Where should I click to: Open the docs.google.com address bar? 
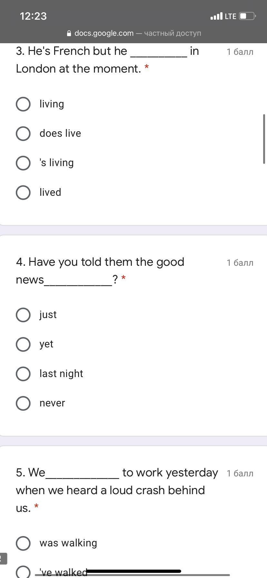(134, 33)
